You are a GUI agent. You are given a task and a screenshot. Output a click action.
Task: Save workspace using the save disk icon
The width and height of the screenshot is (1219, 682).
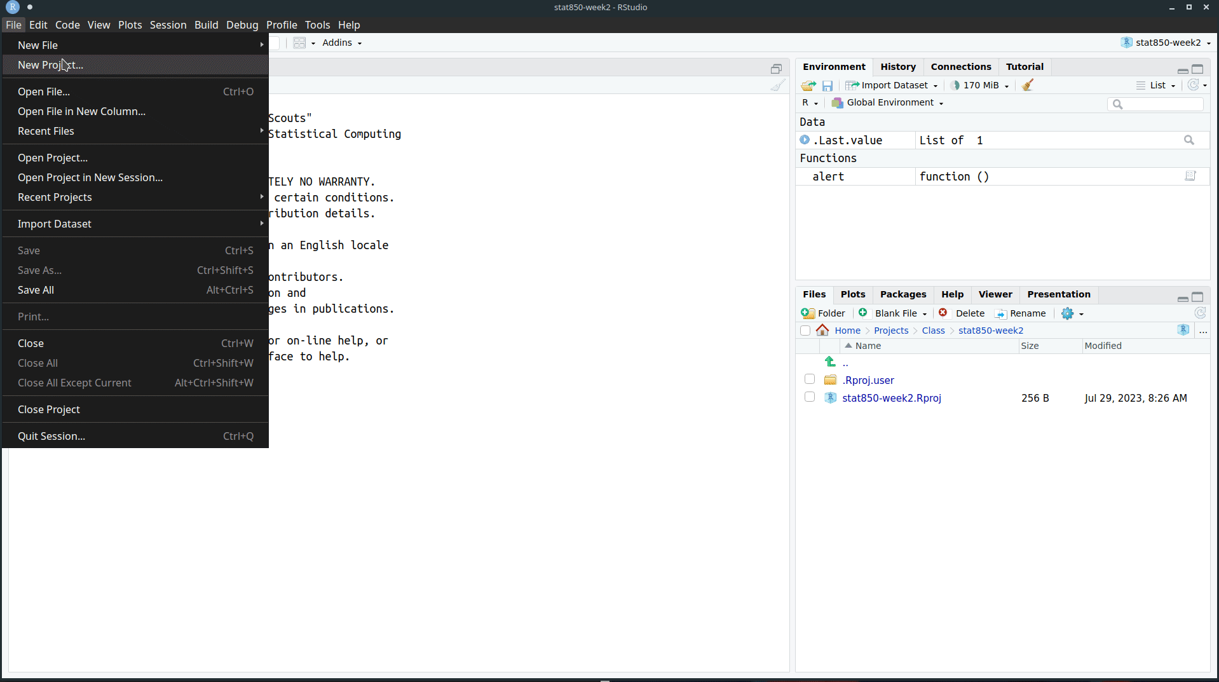pyautogui.click(x=827, y=85)
